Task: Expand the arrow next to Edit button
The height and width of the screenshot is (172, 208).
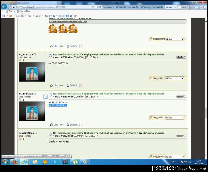Action: point(15,11)
